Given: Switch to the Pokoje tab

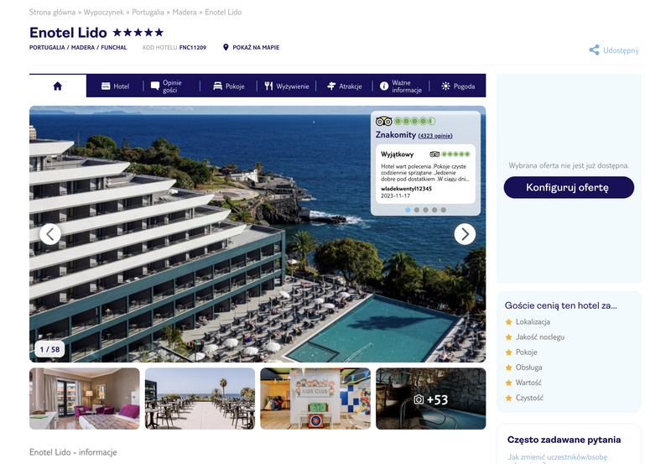Looking at the screenshot, I should click(x=228, y=86).
